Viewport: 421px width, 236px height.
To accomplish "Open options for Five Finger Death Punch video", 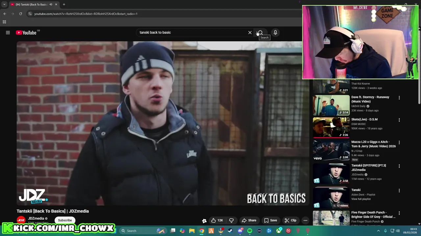I will (399, 213).
